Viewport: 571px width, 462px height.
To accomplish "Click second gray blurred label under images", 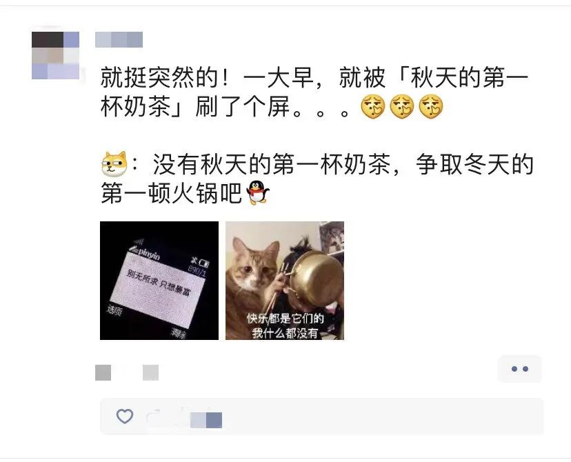I will pyautogui.click(x=150, y=372).
